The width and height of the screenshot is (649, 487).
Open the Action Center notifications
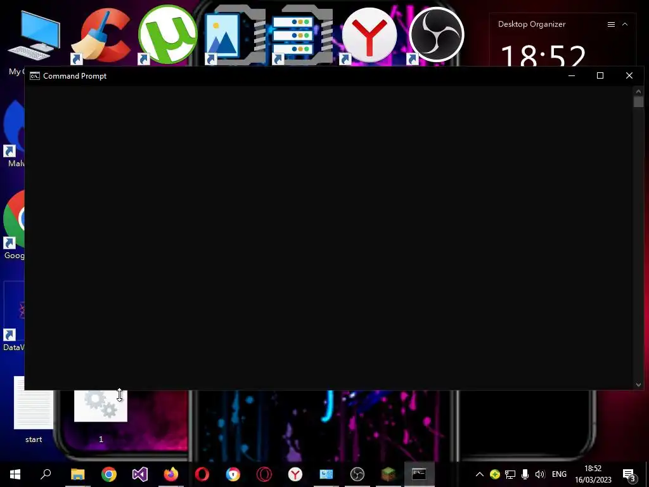629,474
